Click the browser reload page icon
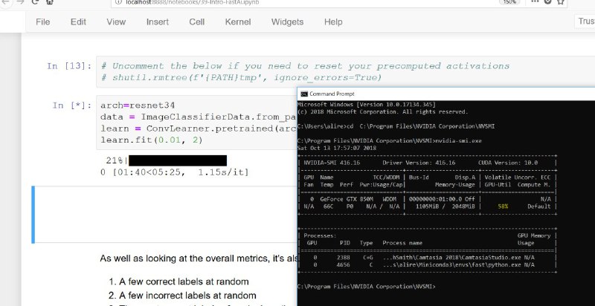This screenshot has height=306, width=595. [x=35, y=2]
